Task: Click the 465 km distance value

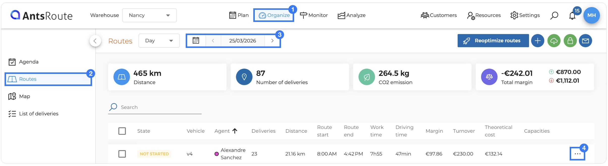Action: point(147,73)
